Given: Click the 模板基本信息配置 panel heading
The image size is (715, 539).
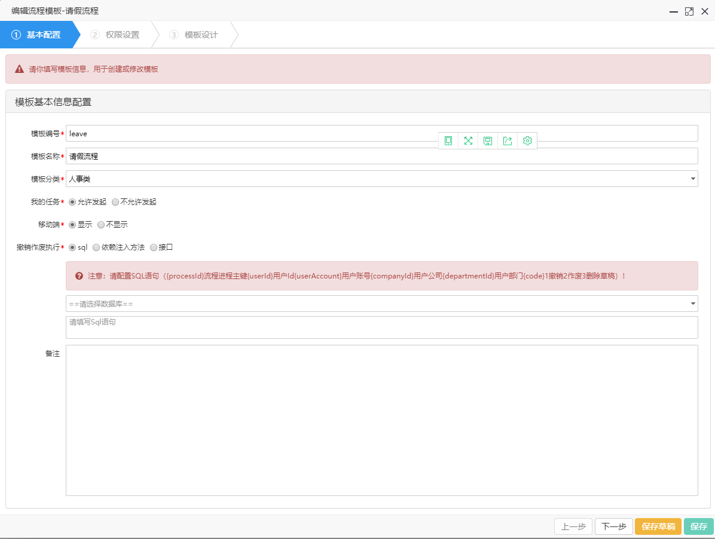Looking at the screenshot, I should coord(53,102).
